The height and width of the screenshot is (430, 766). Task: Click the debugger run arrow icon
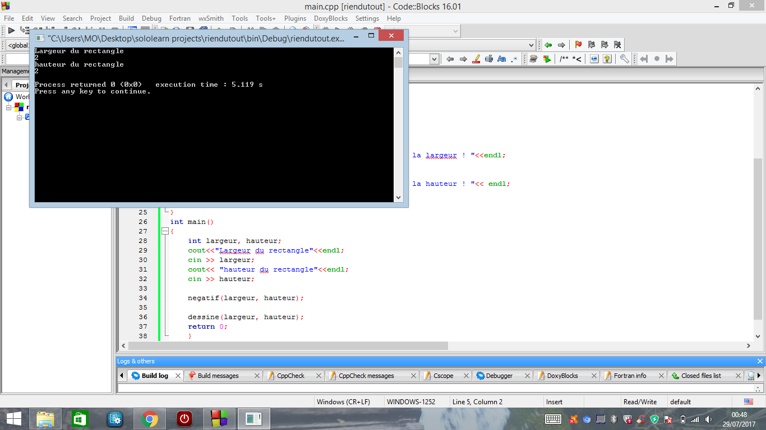(11, 31)
